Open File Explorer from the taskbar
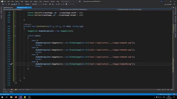Viewport: 177px width, 99px height. tap(11, 97)
